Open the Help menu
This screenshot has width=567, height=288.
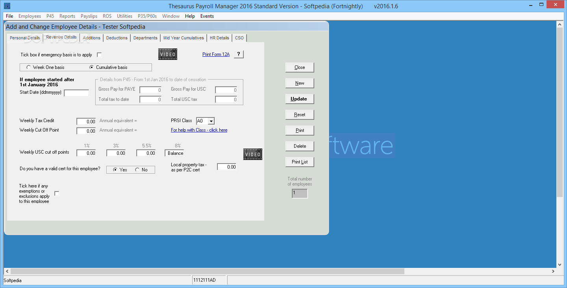click(190, 16)
